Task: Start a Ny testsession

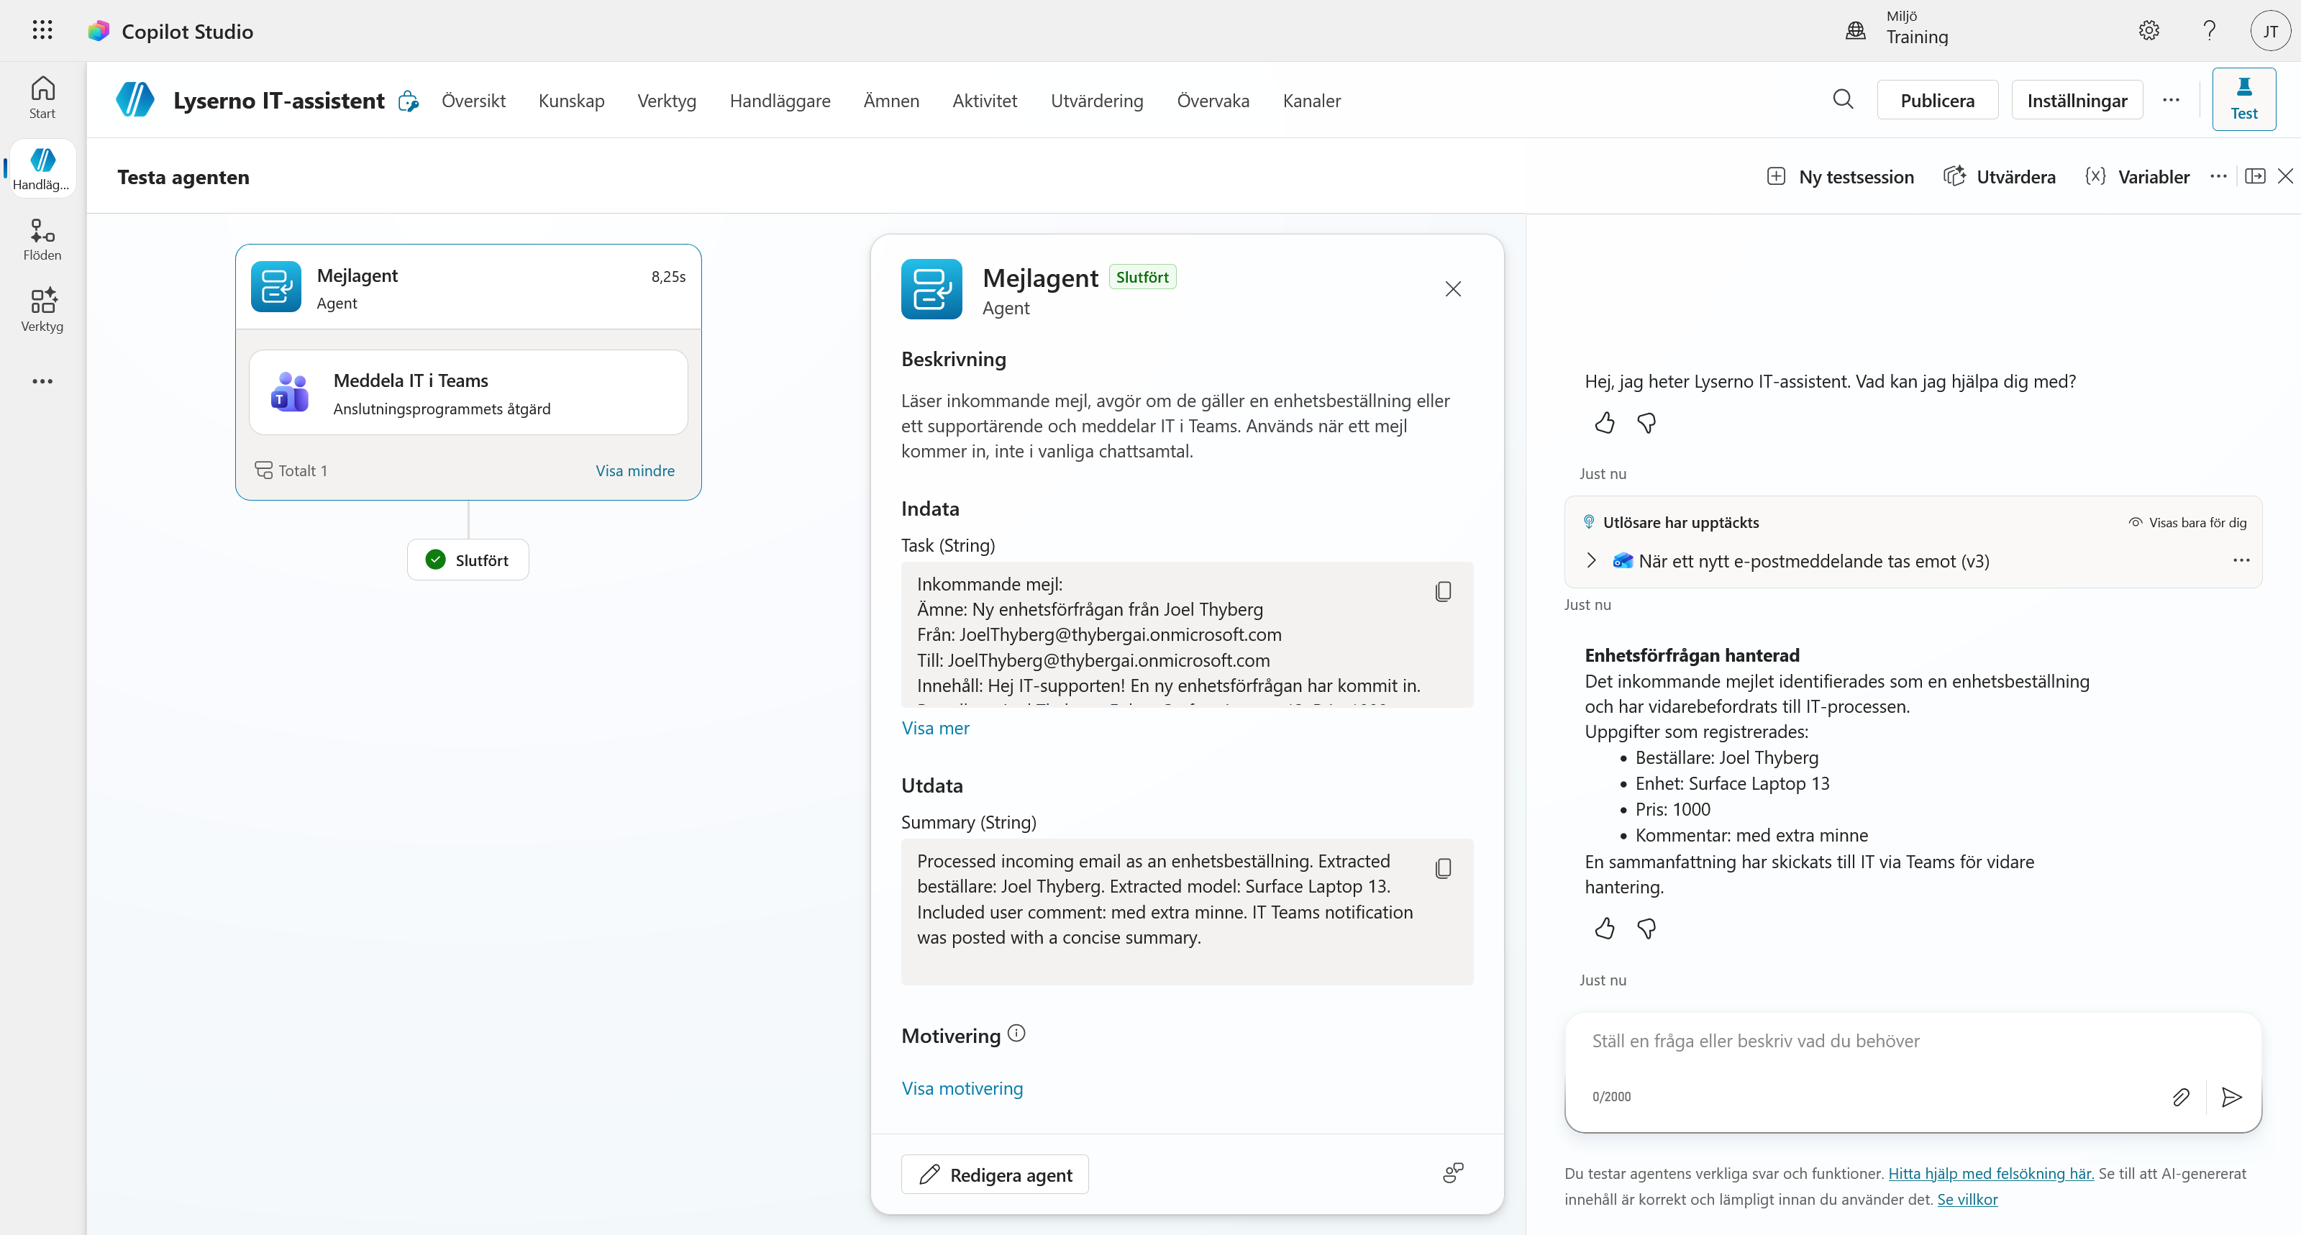Action: click(1840, 176)
